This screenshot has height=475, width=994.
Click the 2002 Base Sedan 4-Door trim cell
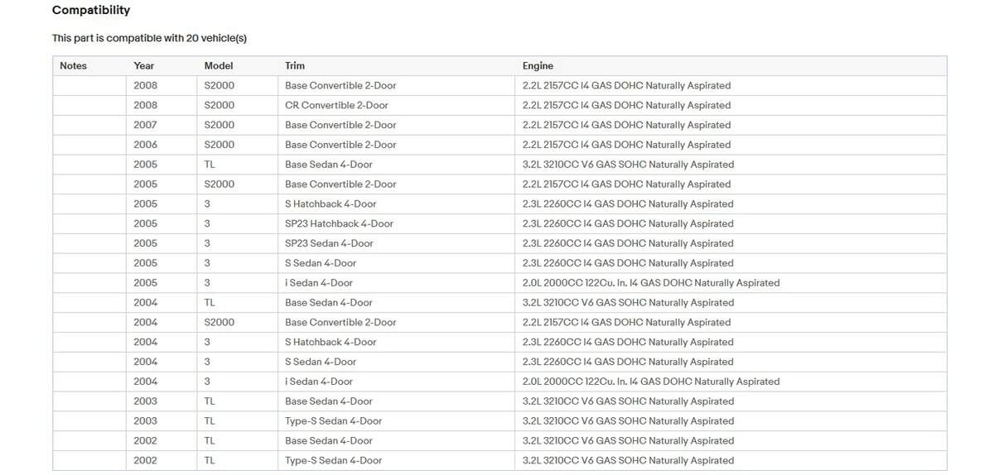click(329, 441)
